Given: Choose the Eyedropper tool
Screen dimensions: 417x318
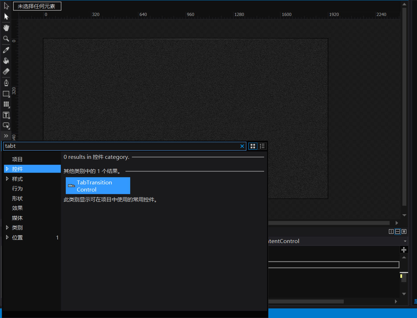Looking at the screenshot, I should pyautogui.click(x=6, y=50).
